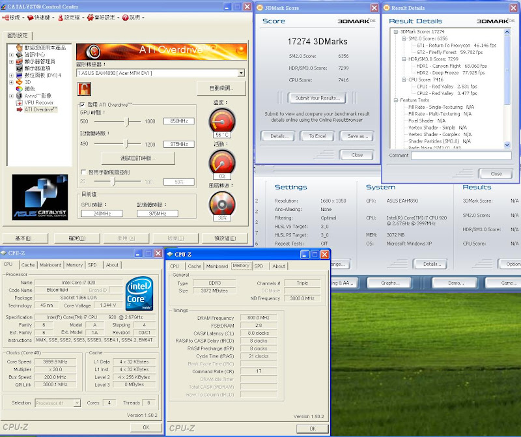Viewport: 521px width, 437px height.
Task: Click the temperature gauge showing 56 °C
Action: [222, 121]
